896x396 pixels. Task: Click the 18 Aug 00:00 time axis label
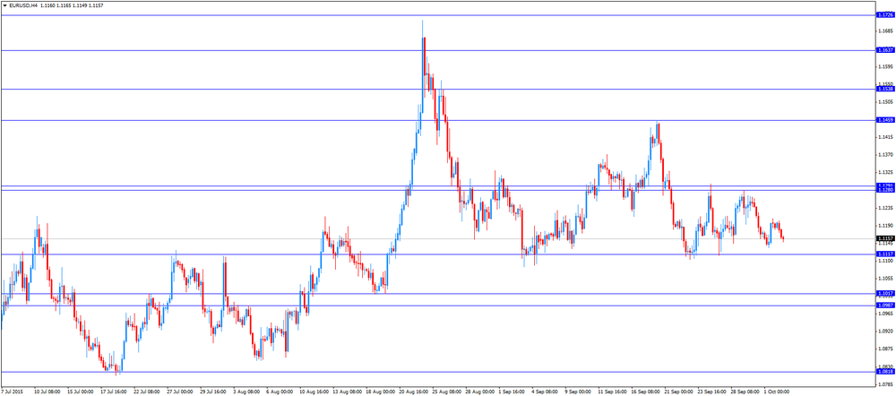(x=380, y=392)
